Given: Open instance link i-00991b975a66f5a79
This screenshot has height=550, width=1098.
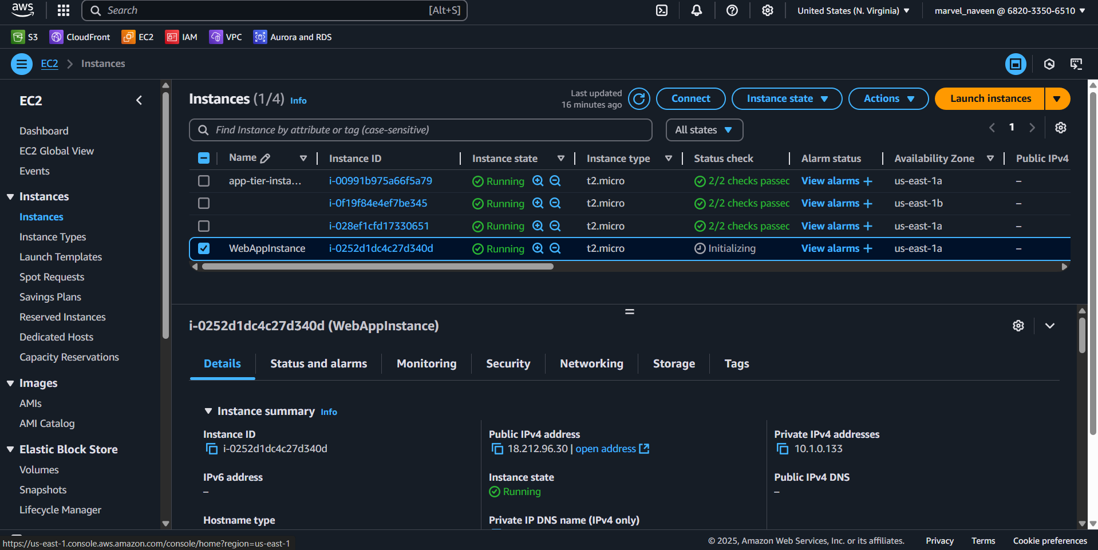Looking at the screenshot, I should (381, 181).
